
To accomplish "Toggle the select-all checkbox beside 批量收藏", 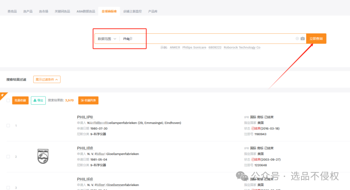I will click(8, 100).
